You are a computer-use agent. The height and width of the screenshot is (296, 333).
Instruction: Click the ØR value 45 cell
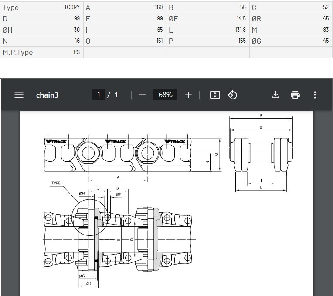[x=326, y=19]
